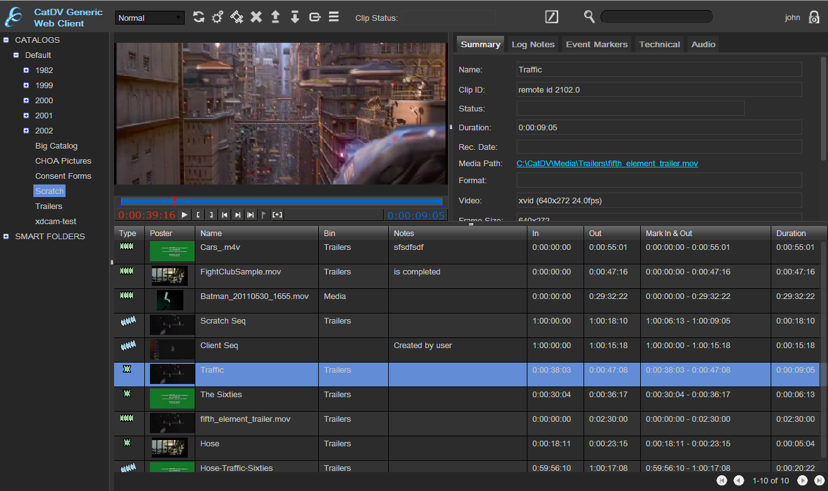This screenshot has width=828, height=491.
Task: Play the selection between marks
Action: [x=251, y=215]
